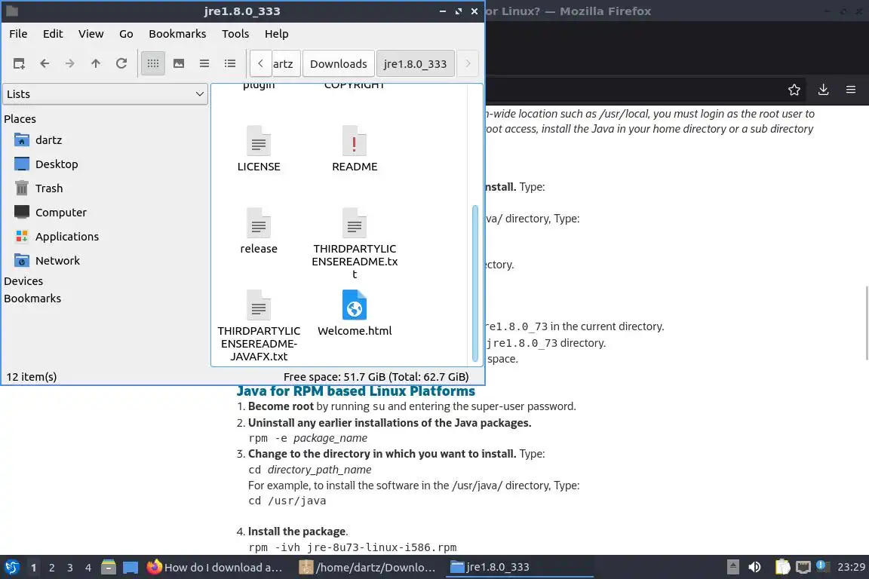The height and width of the screenshot is (579, 869).
Task: Open the Tools menu
Action: pos(235,34)
